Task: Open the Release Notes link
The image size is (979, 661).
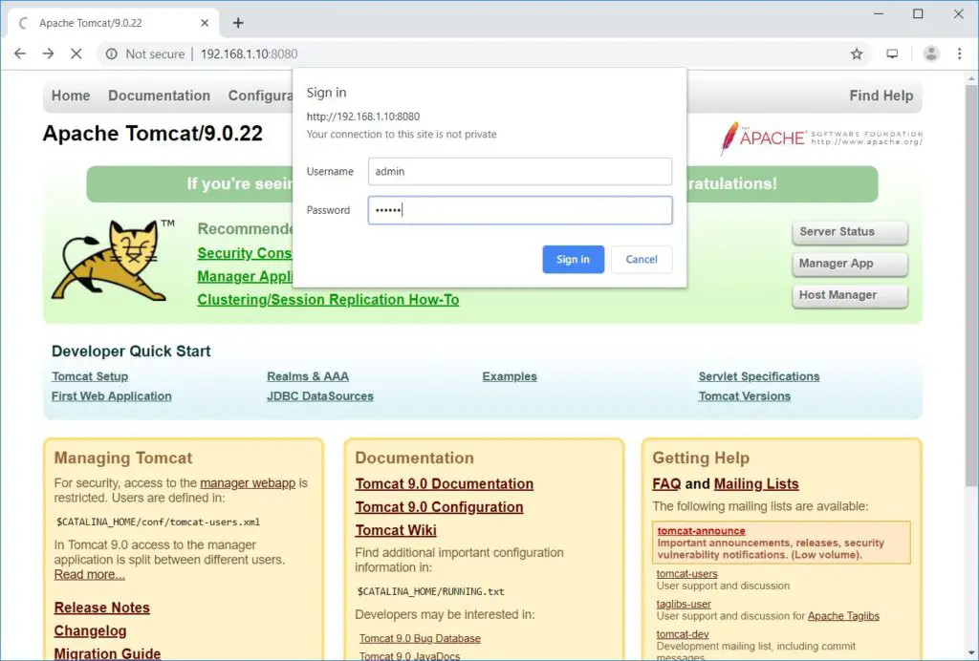Action: (x=101, y=608)
